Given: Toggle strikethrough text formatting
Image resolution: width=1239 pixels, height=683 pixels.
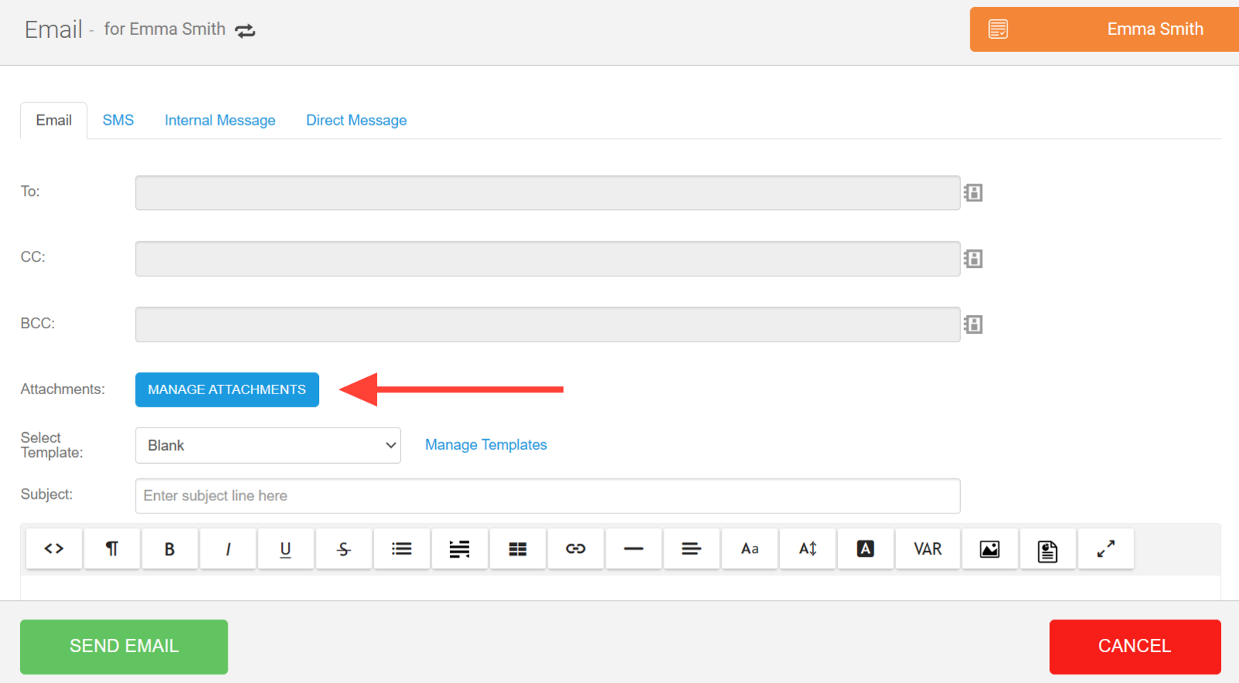Looking at the screenshot, I should (343, 549).
